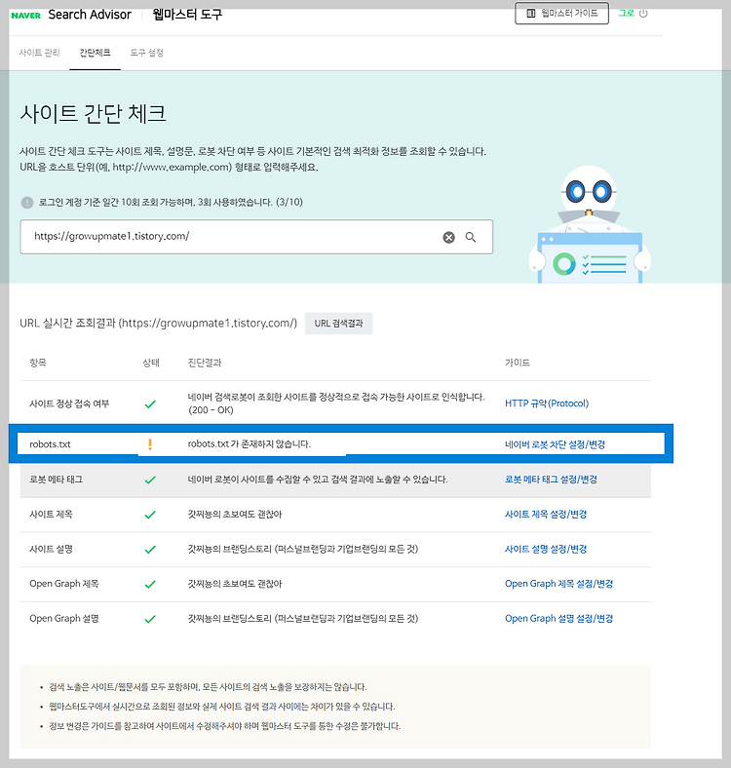Click the logout power icon
The image size is (731, 768).
pos(643,14)
